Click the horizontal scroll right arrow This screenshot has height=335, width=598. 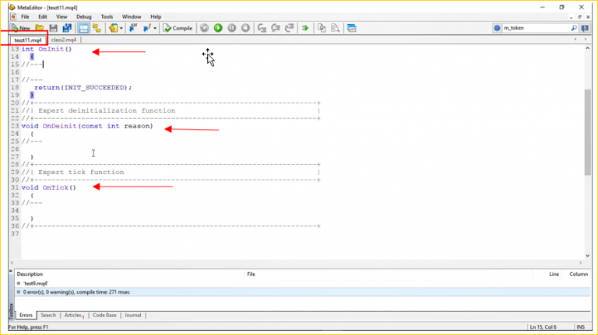(x=580, y=263)
